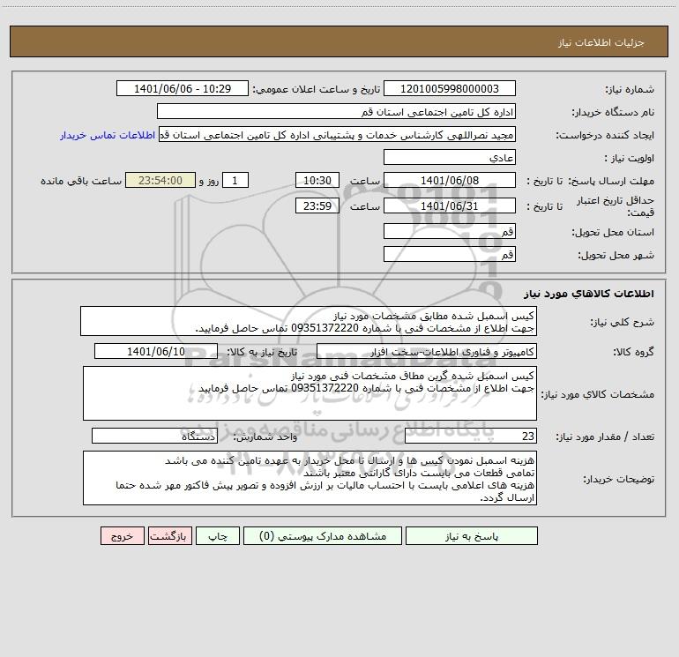Click the unit field دستگاه
The width and height of the screenshot is (679, 657).
pos(154,436)
